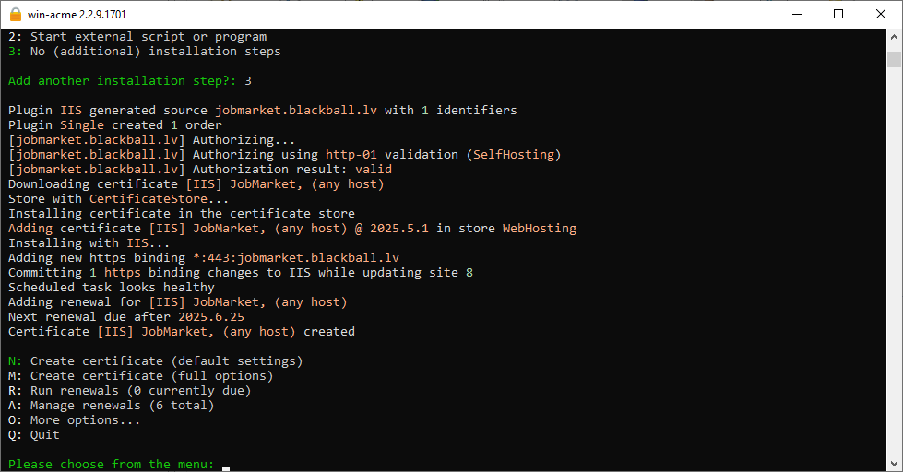Click "A: Manage renewals (6 total)" line
The image size is (903, 472).
click(112, 406)
